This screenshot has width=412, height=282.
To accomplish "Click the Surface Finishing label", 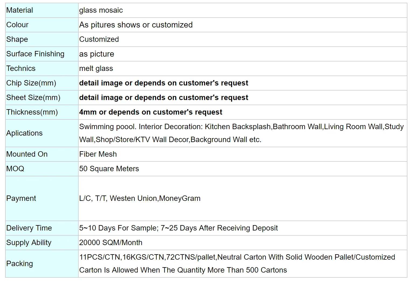I will pyautogui.click(x=35, y=54).
